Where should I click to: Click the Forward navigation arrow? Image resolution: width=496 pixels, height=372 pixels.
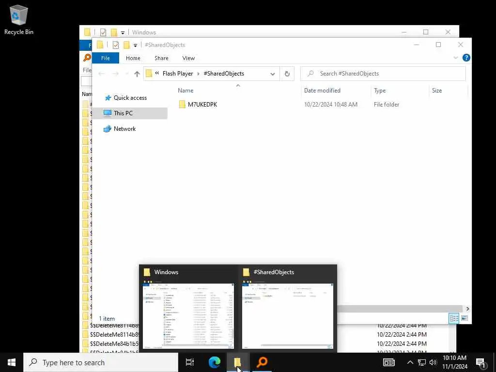click(115, 74)
